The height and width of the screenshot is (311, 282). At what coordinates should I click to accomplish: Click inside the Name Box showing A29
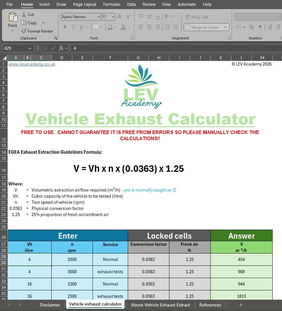point(15,48)
